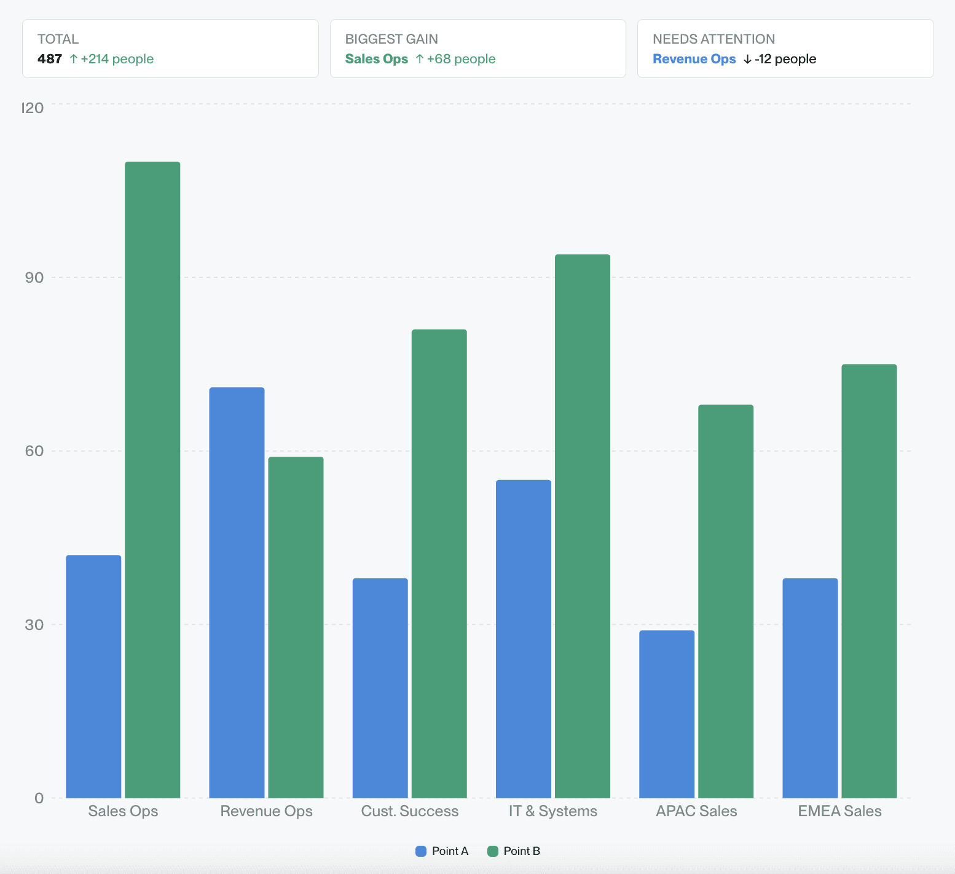The width and height of the screenshot is (955, 874).
Task: Click the BIGGEST GAIN summary card
Action: pyautogui.click(x=478, y=49)
